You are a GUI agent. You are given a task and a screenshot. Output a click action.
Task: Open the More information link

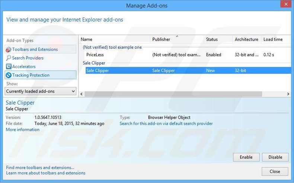22,129
